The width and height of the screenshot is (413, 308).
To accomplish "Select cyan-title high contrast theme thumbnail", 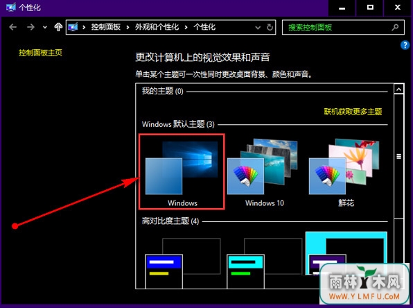I will [x=264, y=263].
